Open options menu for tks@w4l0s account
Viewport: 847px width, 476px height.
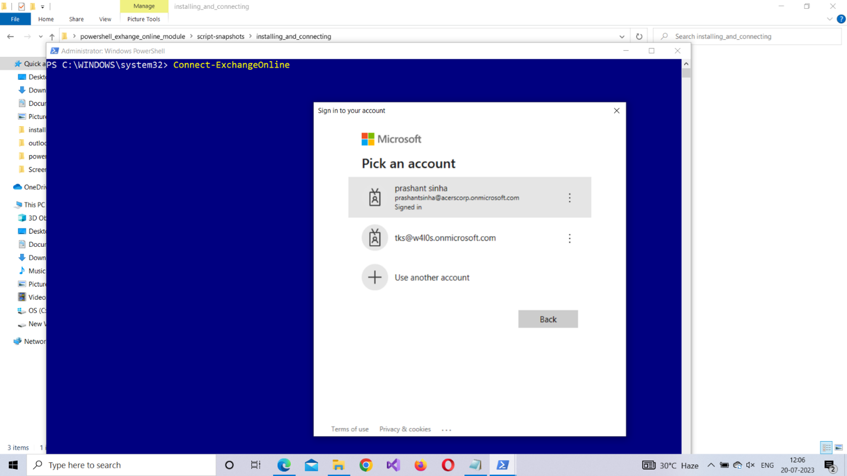point(570,239)
